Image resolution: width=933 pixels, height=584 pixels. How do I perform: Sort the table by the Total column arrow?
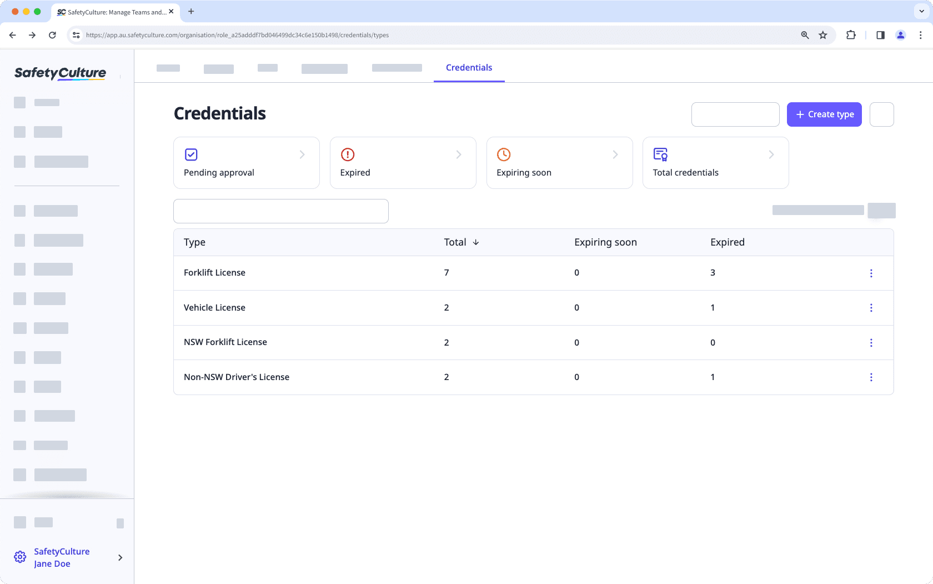[x=476, y=242]
